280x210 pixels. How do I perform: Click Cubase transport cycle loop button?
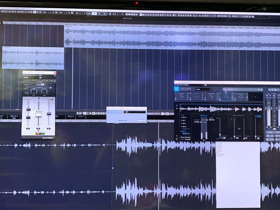pyautogui.click(x=89, y=13)
